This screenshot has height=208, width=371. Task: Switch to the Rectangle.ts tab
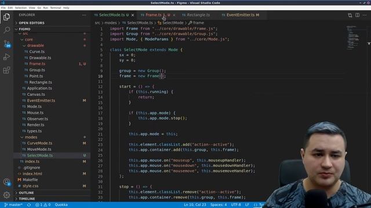[x=198, y=15]
